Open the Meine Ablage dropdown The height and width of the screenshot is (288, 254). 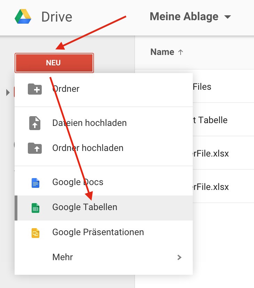tap(190, 17)
